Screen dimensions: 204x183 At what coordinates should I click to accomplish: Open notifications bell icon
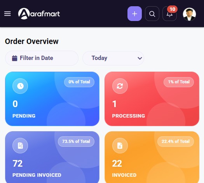[x=169, y=14]
